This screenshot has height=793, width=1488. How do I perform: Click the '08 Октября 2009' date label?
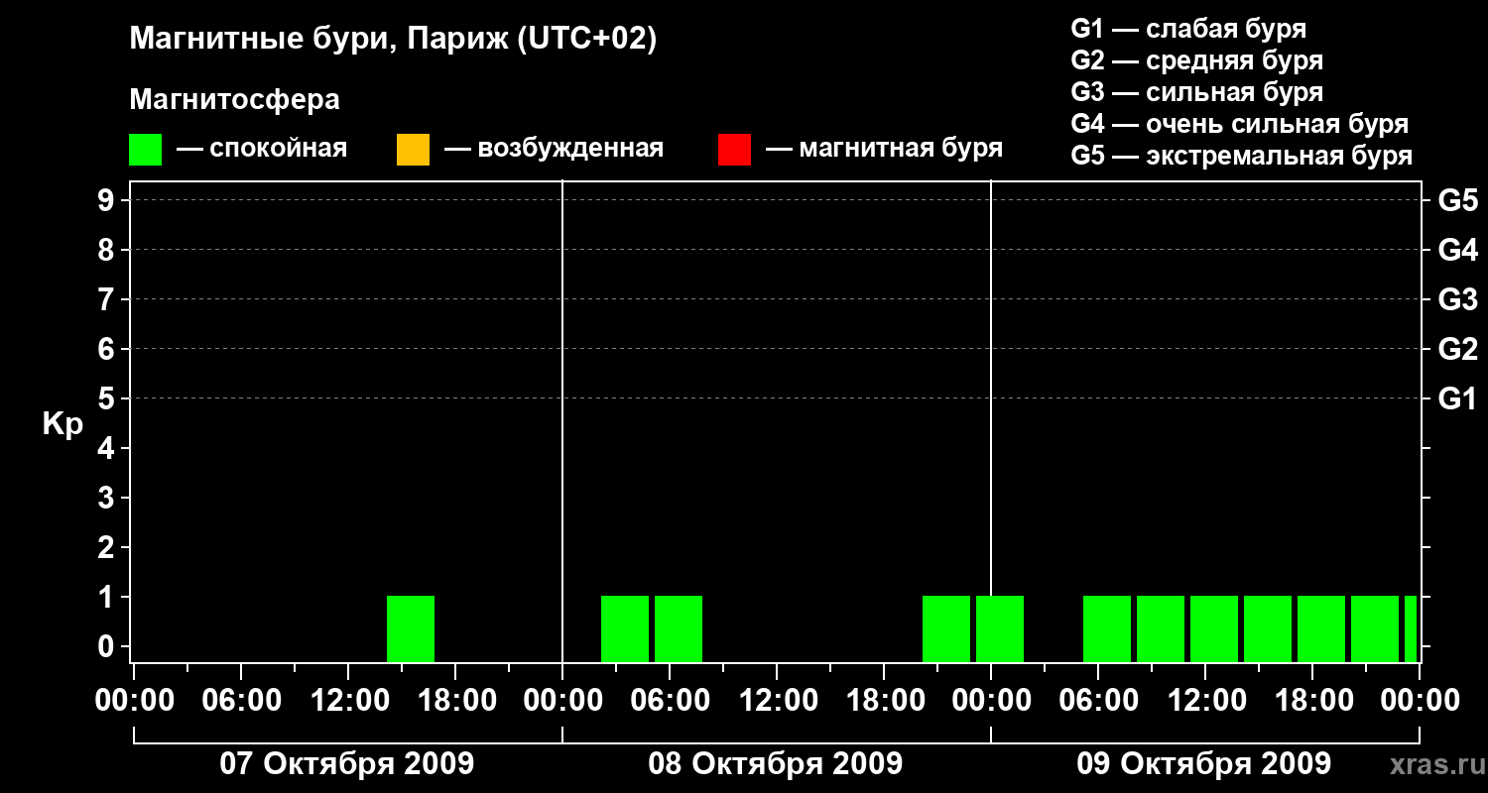(775, 764)
